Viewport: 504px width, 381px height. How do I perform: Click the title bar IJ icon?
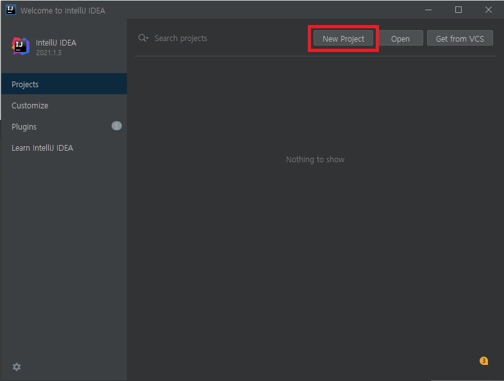pos(11,10)
